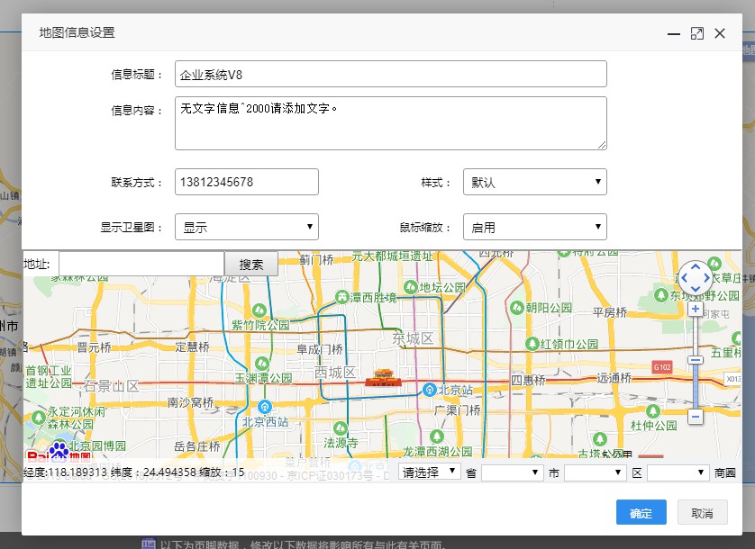Screen dimensions: 755x549
Task: Close the 地图信息设置 dialog
Action: click(720, 33)
